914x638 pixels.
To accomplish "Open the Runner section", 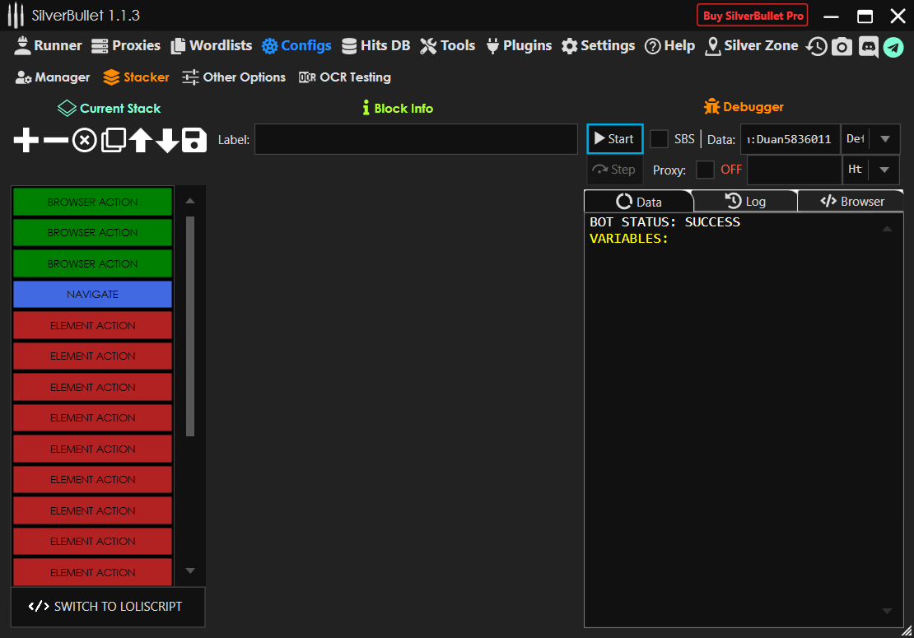I will click(x=49, y=45).
